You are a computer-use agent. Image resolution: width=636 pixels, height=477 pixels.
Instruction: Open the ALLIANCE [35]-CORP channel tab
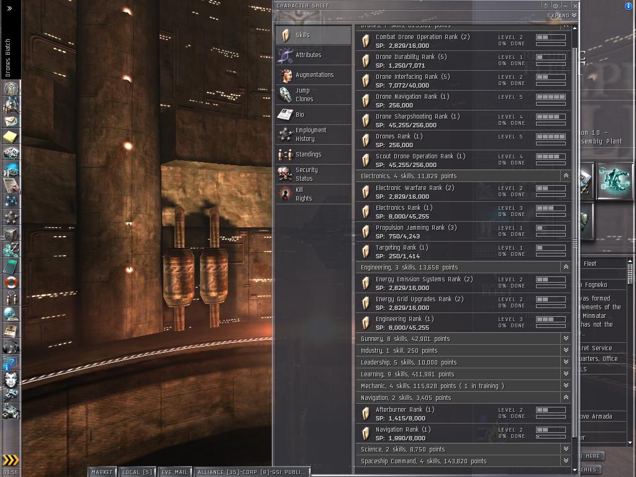tap(252, 472)
